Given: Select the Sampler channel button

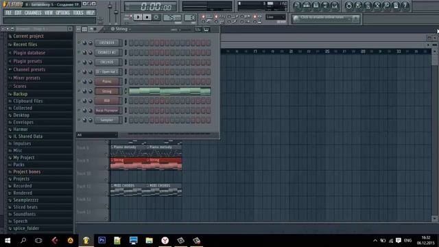Looking at the screenshot, I should [107, 120].
